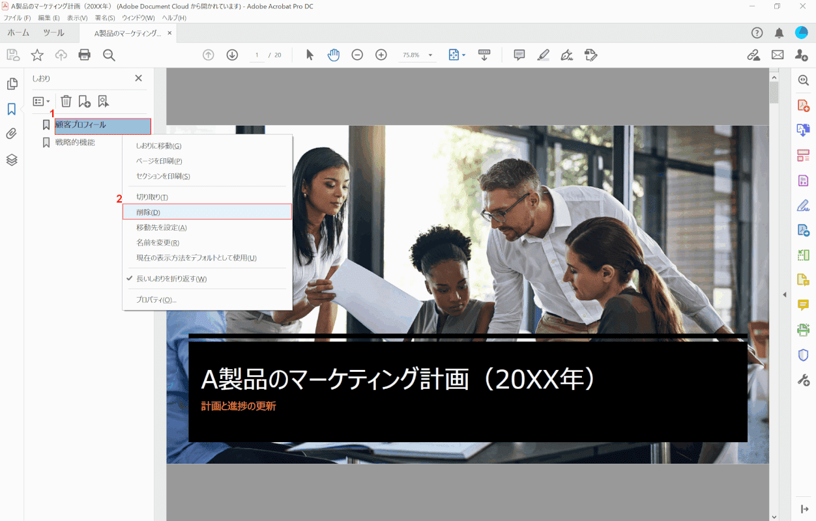Click find current bookmark icon
The image size is (816, 521).
103,101
